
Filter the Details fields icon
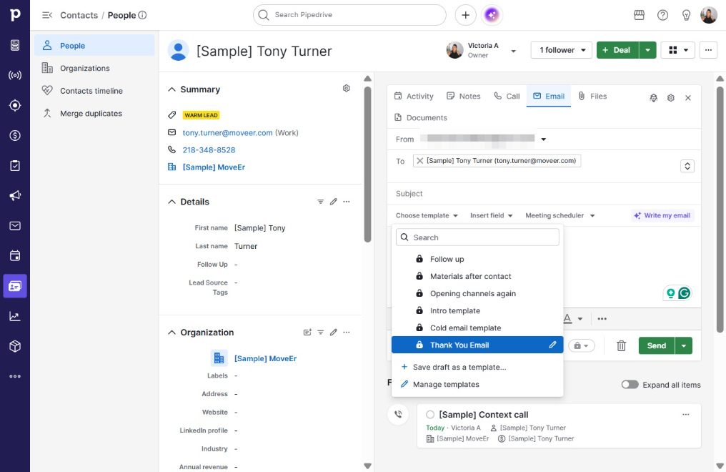pyautogui.click(x=320, y=202)
